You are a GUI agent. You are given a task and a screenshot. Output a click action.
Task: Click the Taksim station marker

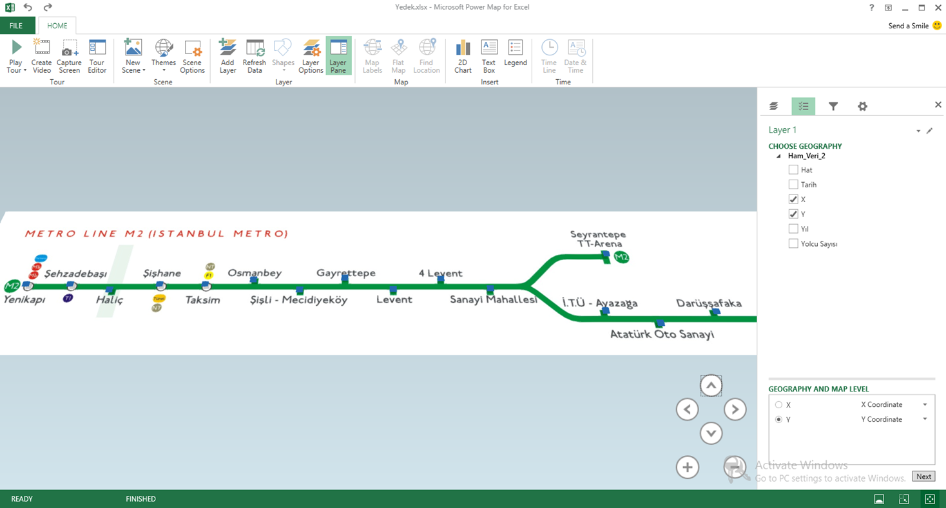206,287
